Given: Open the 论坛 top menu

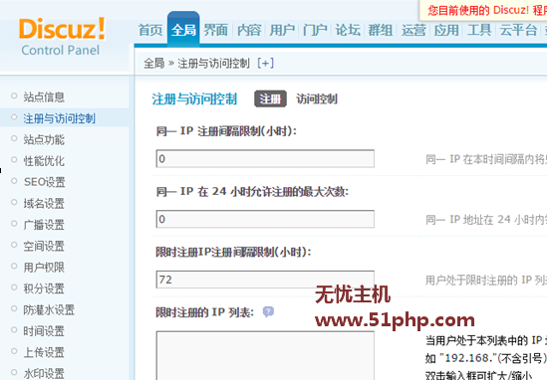Looking at the screenshot, I should [348, 30].
